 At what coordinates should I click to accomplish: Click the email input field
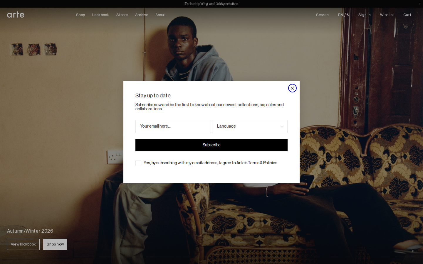173,126
